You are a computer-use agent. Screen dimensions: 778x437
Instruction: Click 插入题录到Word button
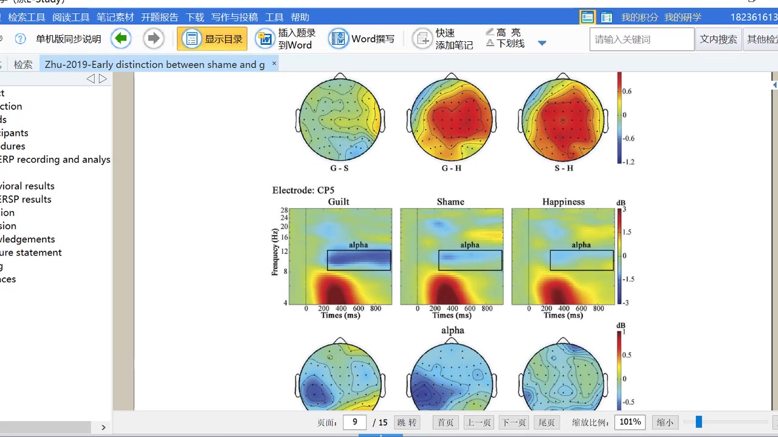coord(285,39)
